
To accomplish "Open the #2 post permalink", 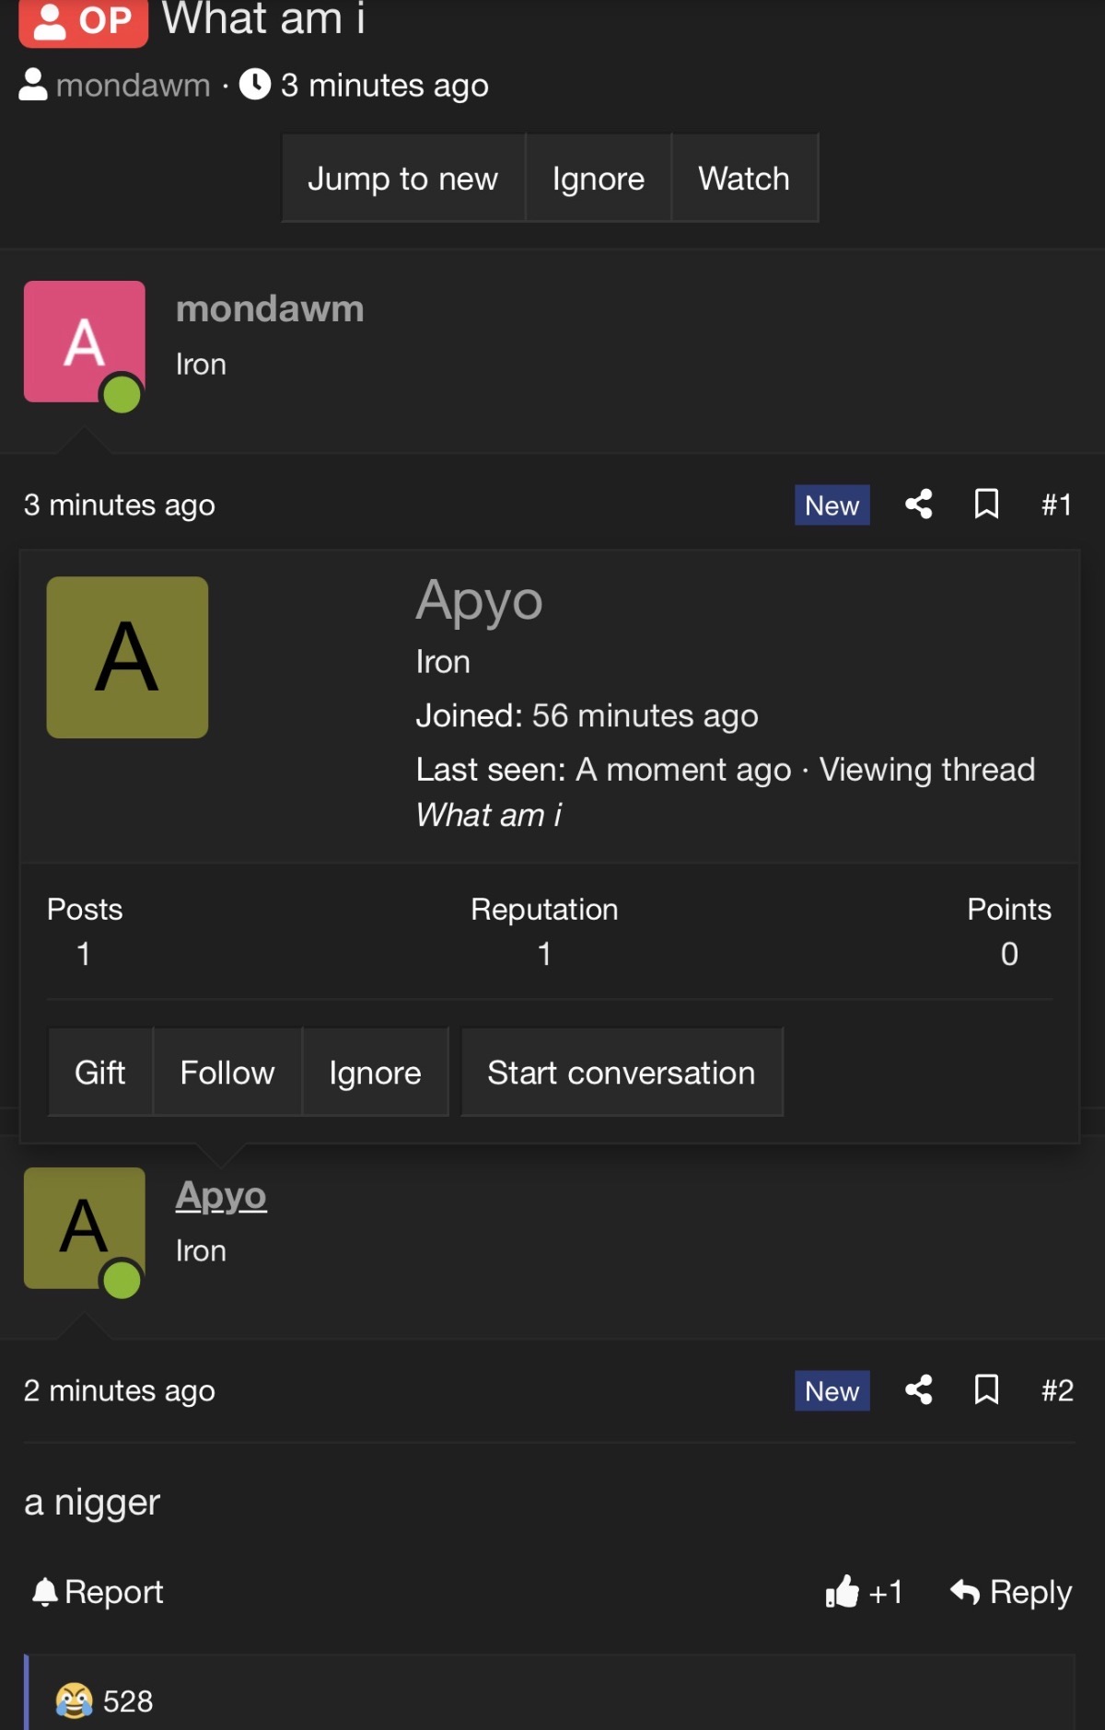I will [1057, 1390].
